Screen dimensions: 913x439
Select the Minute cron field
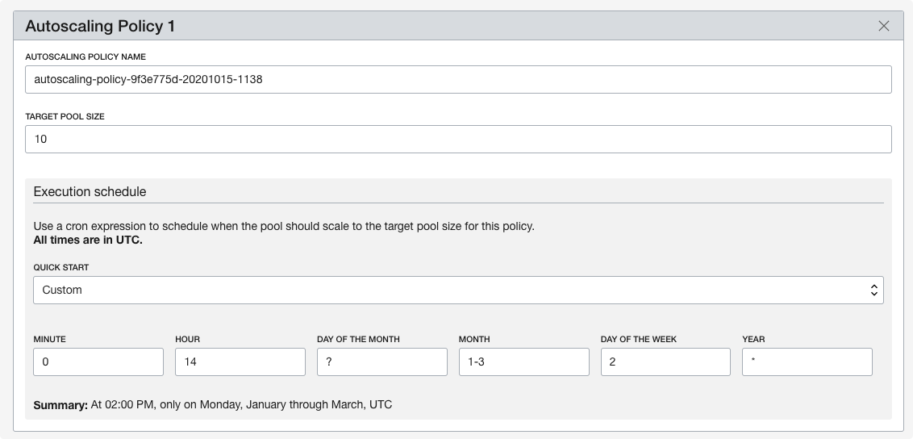[98, 362]
